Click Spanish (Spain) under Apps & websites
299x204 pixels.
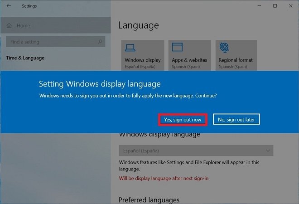(x=186, y=67)
